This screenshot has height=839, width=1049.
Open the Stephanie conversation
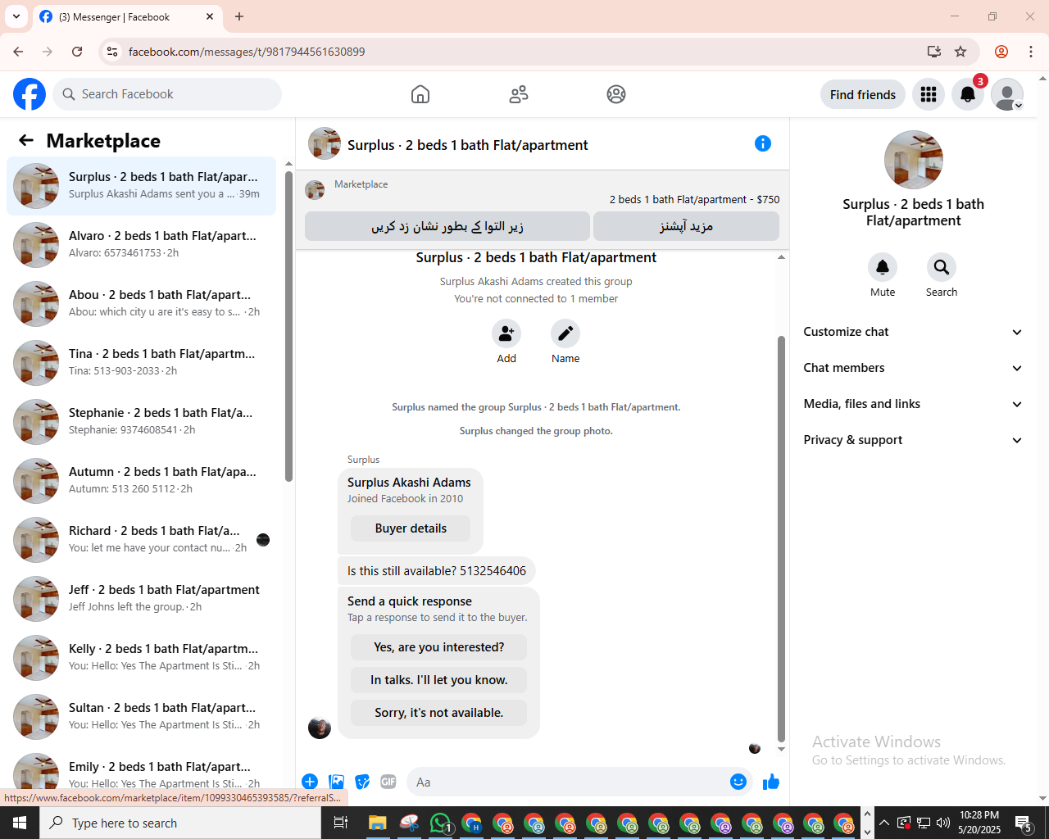[141, 422]
